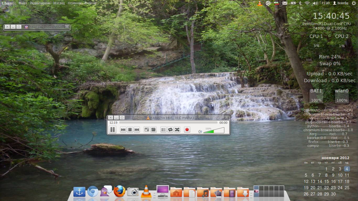358x201 pixels.
Task: Open power session gear menu
Action: (x=354, y=3)
